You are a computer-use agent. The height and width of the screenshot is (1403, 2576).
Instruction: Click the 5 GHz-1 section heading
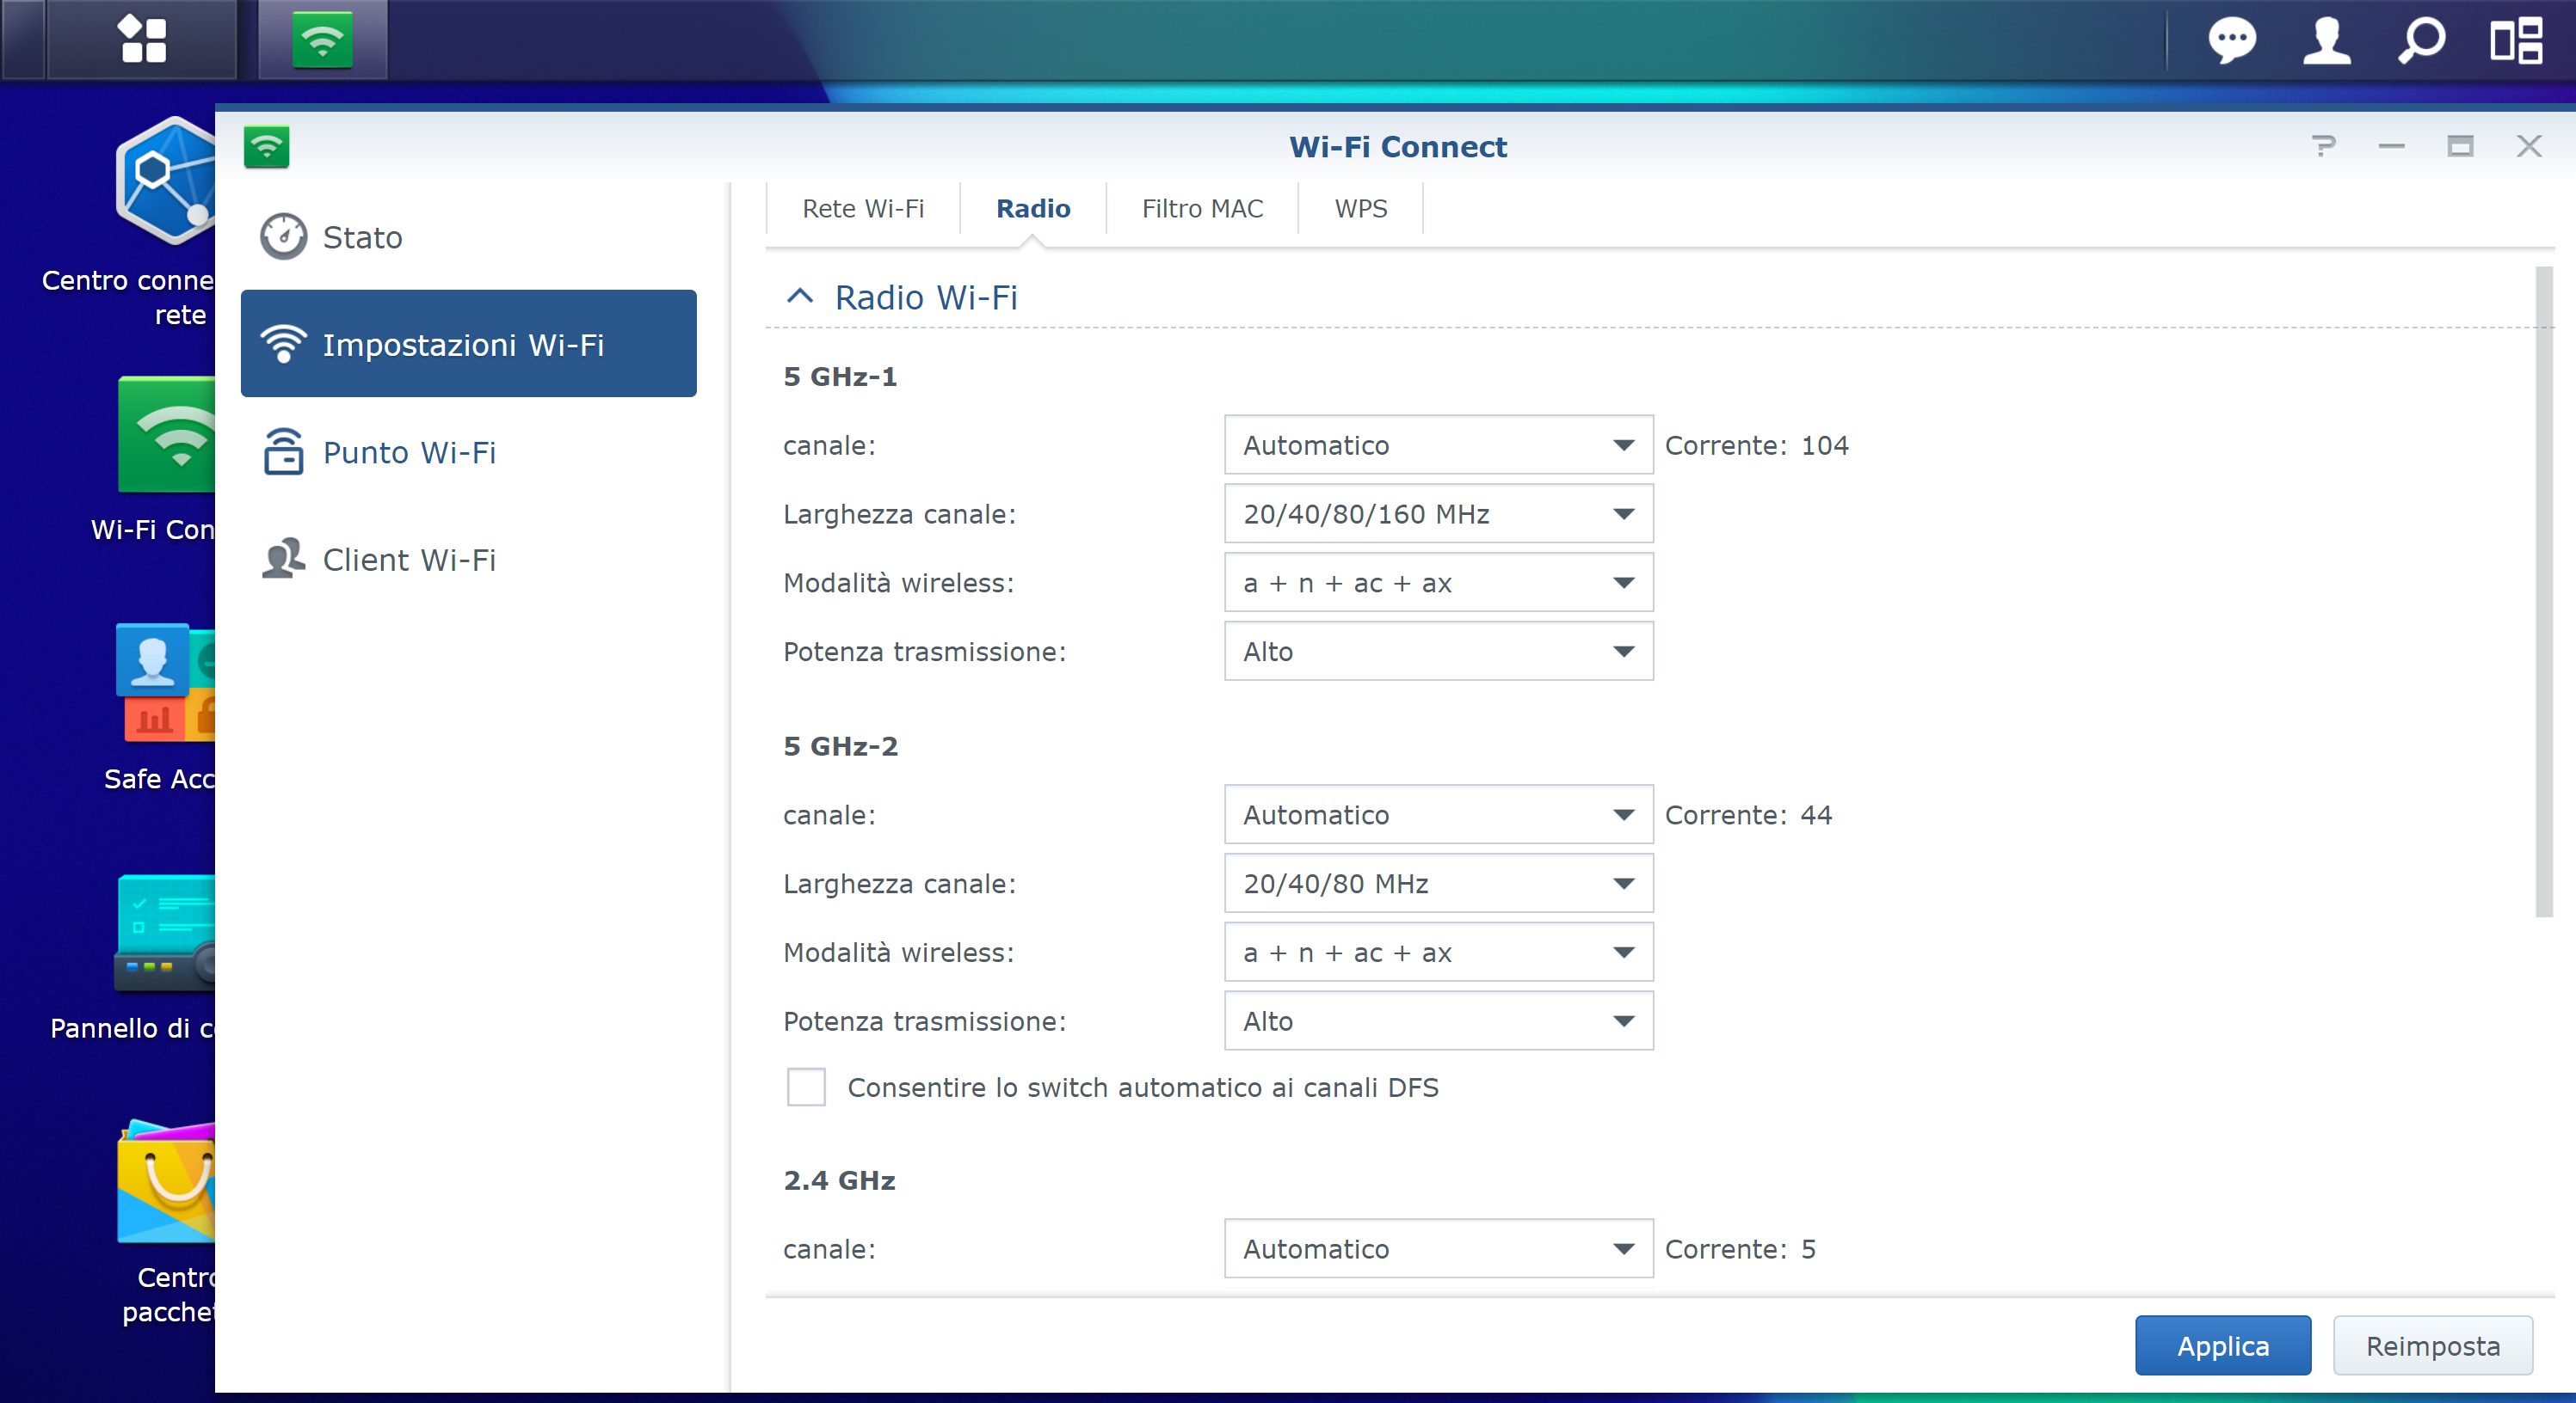(840, 377)
